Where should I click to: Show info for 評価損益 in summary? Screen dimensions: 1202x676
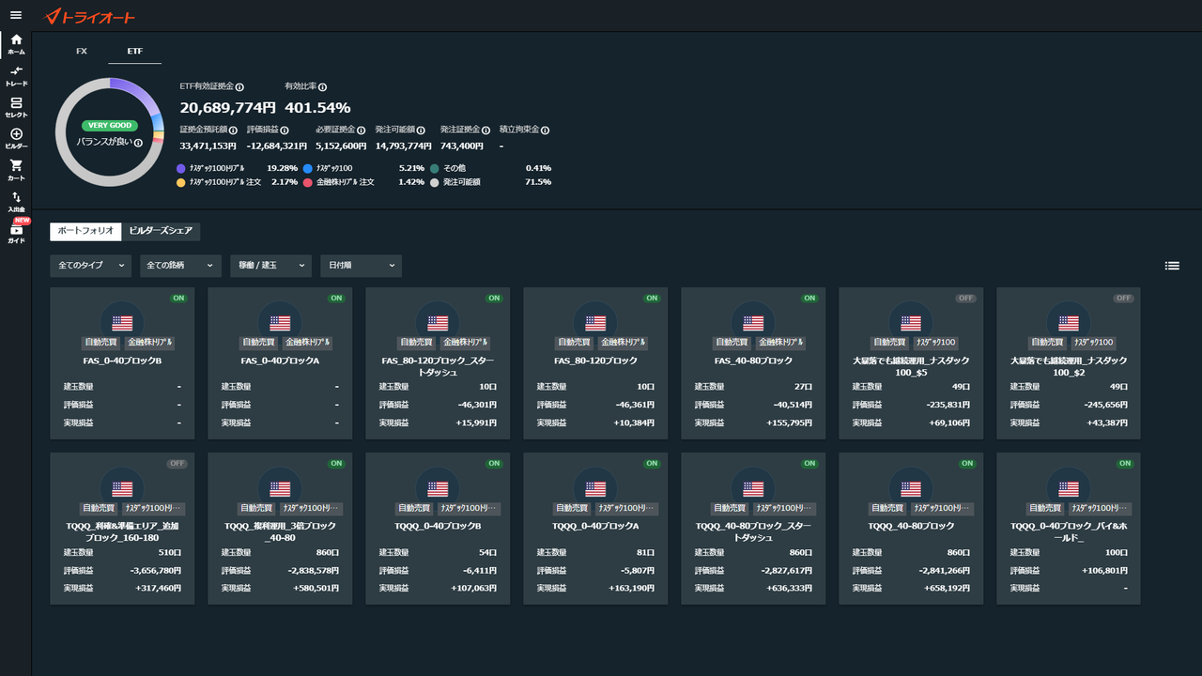285,131
